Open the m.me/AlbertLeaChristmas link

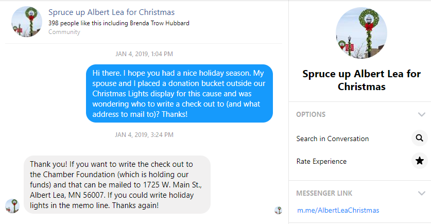point(338,210)
